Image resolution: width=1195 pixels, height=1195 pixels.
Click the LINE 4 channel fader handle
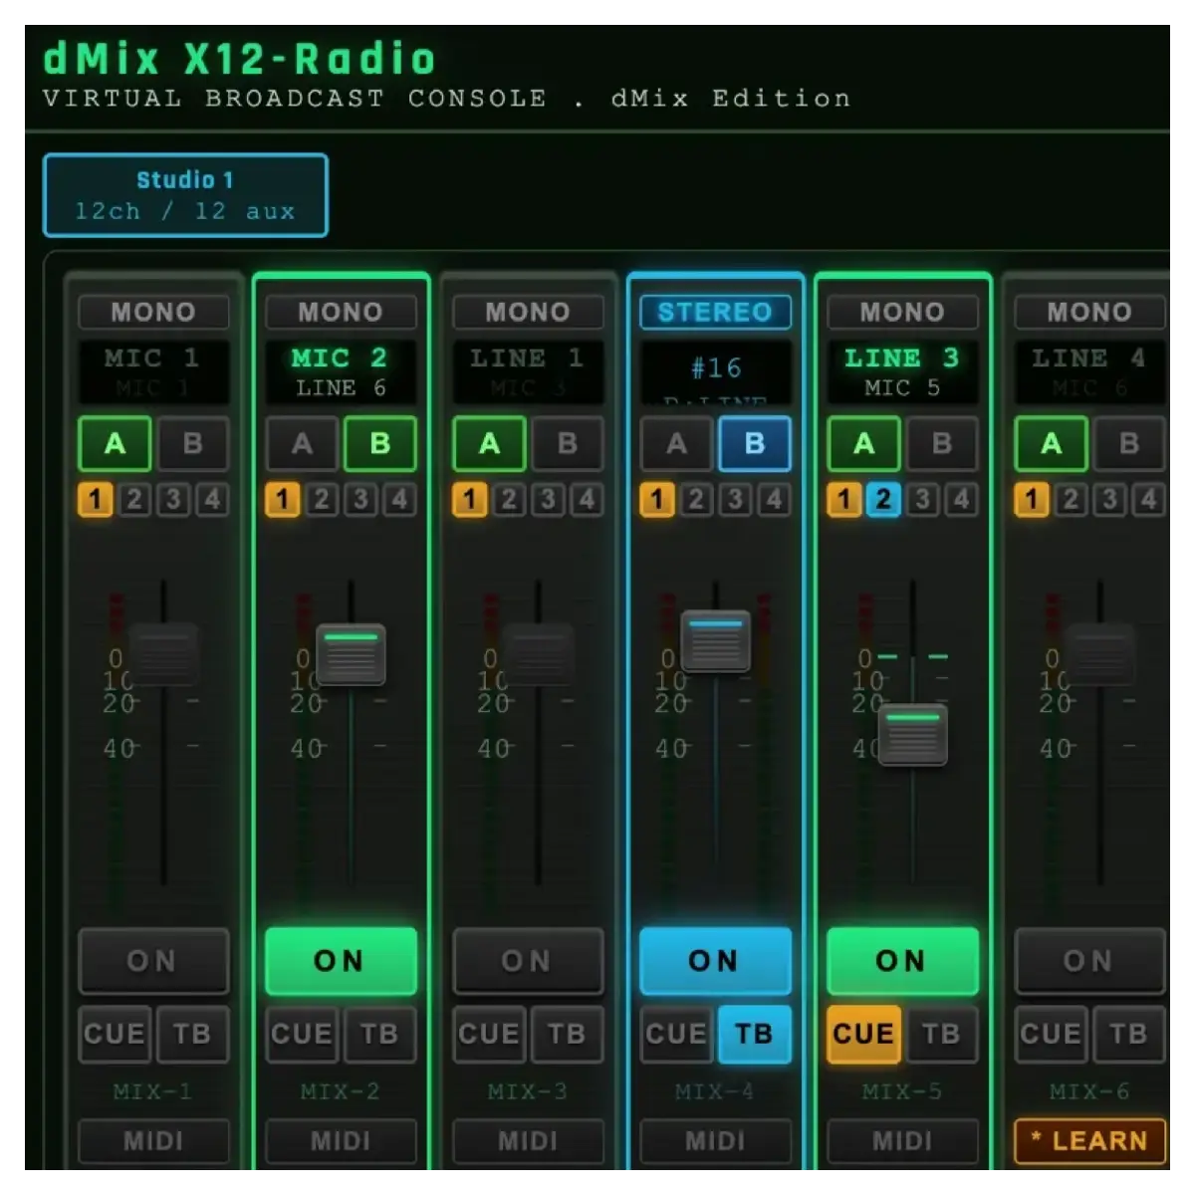(x=1099, y=654)
